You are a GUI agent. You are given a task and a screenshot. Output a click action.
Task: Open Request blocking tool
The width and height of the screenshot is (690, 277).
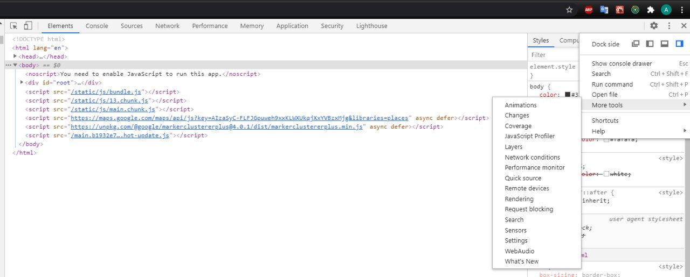(536, 209)
